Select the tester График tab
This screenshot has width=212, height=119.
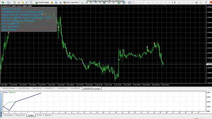(x=31, y=115)
